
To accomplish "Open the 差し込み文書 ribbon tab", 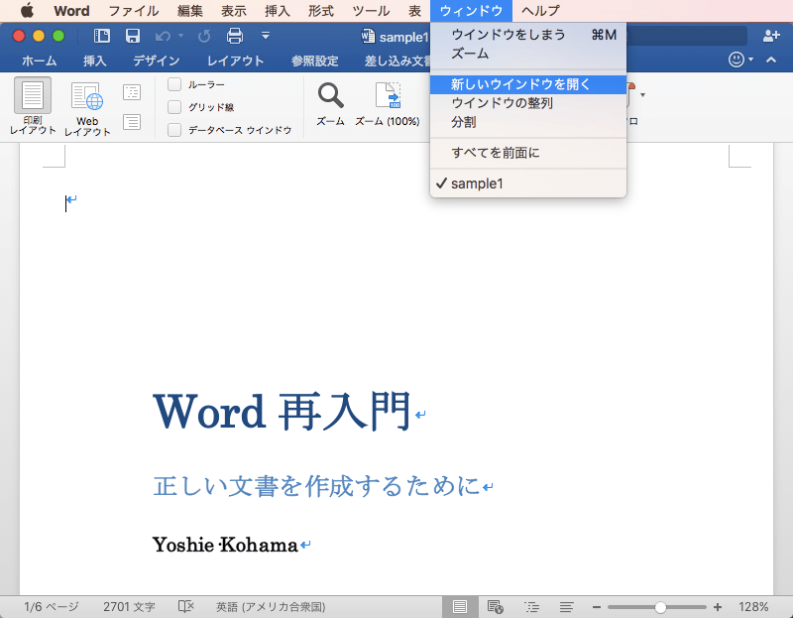I will (x=397, y=61).
